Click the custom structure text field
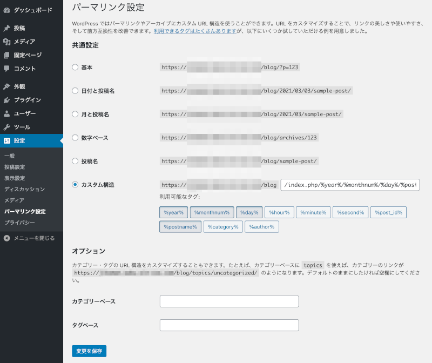 pos(350,185)
